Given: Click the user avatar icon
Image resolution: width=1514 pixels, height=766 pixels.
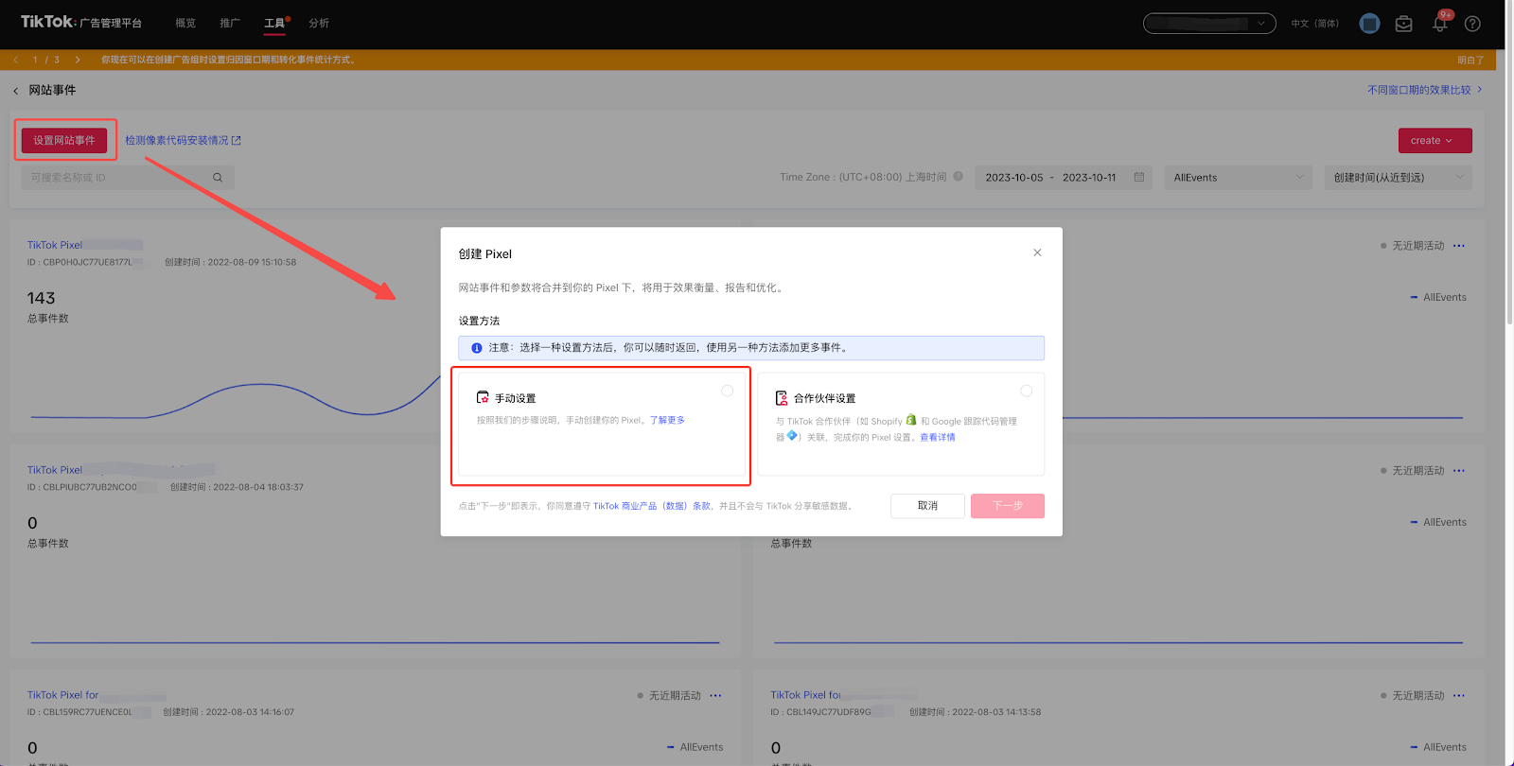Looking at the screenshot, I should pyautogui.click(x=1369, y=24).
